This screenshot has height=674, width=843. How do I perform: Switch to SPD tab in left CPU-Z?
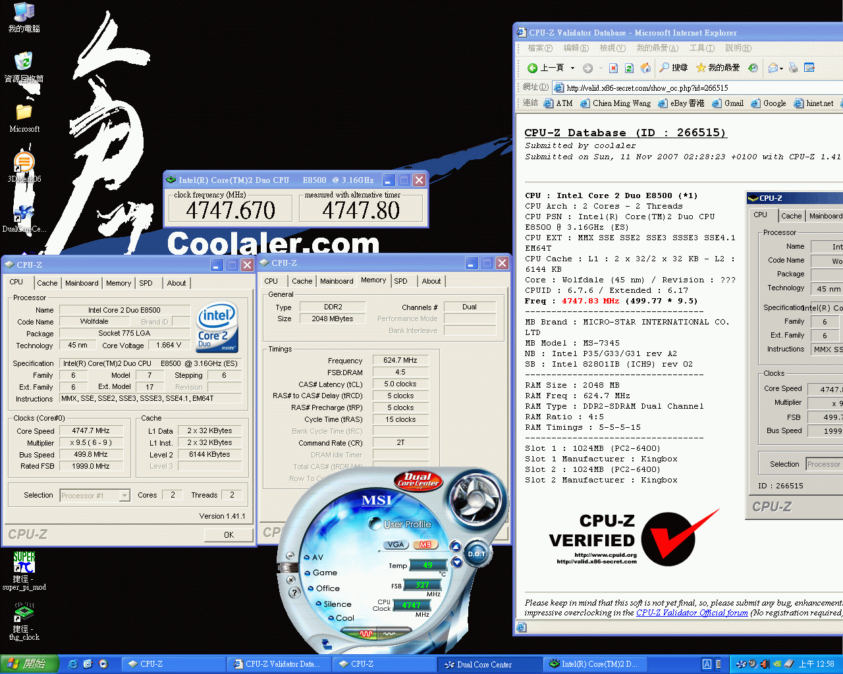[x=146, y=283]
